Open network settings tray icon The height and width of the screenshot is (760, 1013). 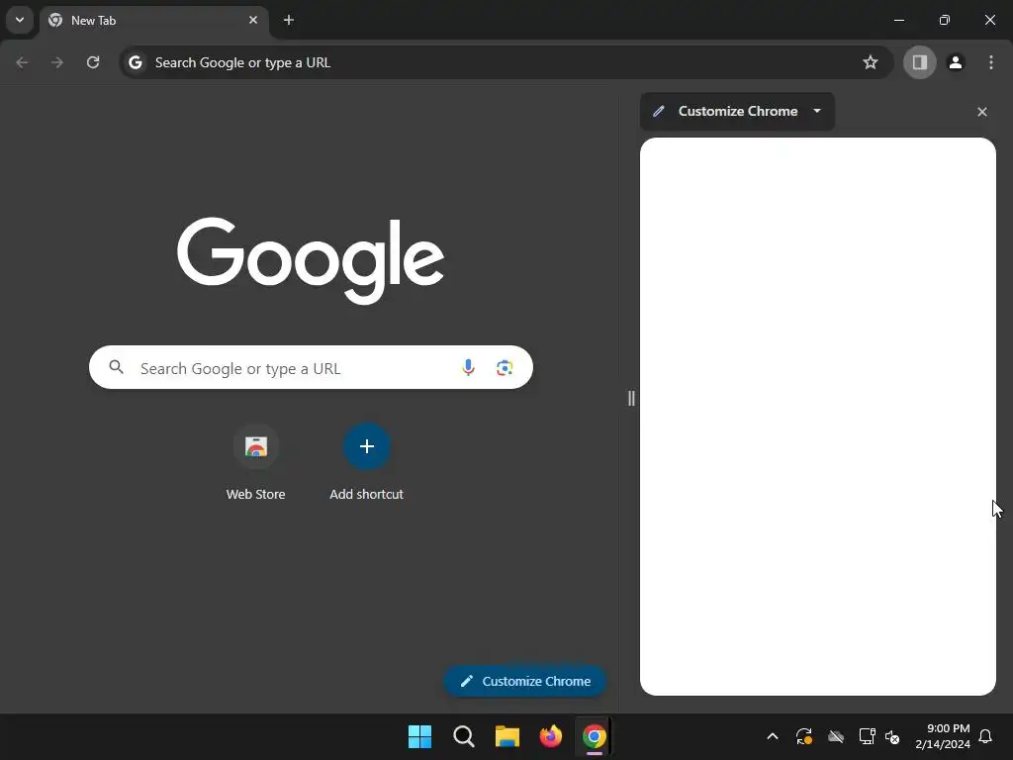(867, 736)
